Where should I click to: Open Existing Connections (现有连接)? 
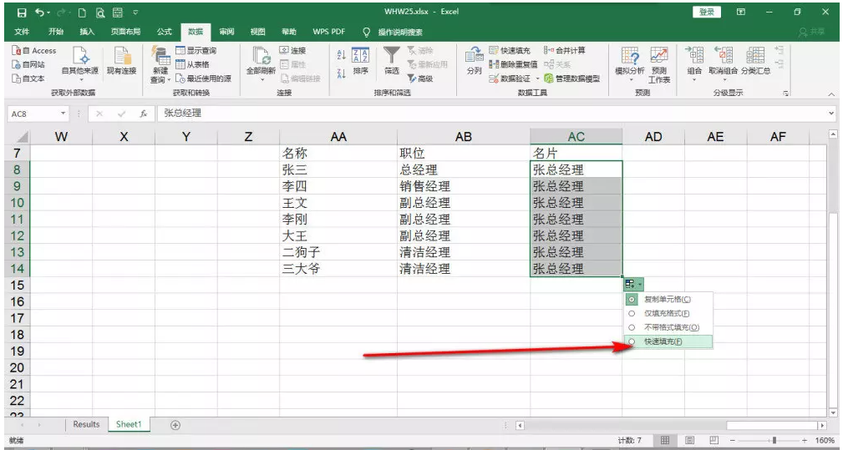click(x=121, y=60)
